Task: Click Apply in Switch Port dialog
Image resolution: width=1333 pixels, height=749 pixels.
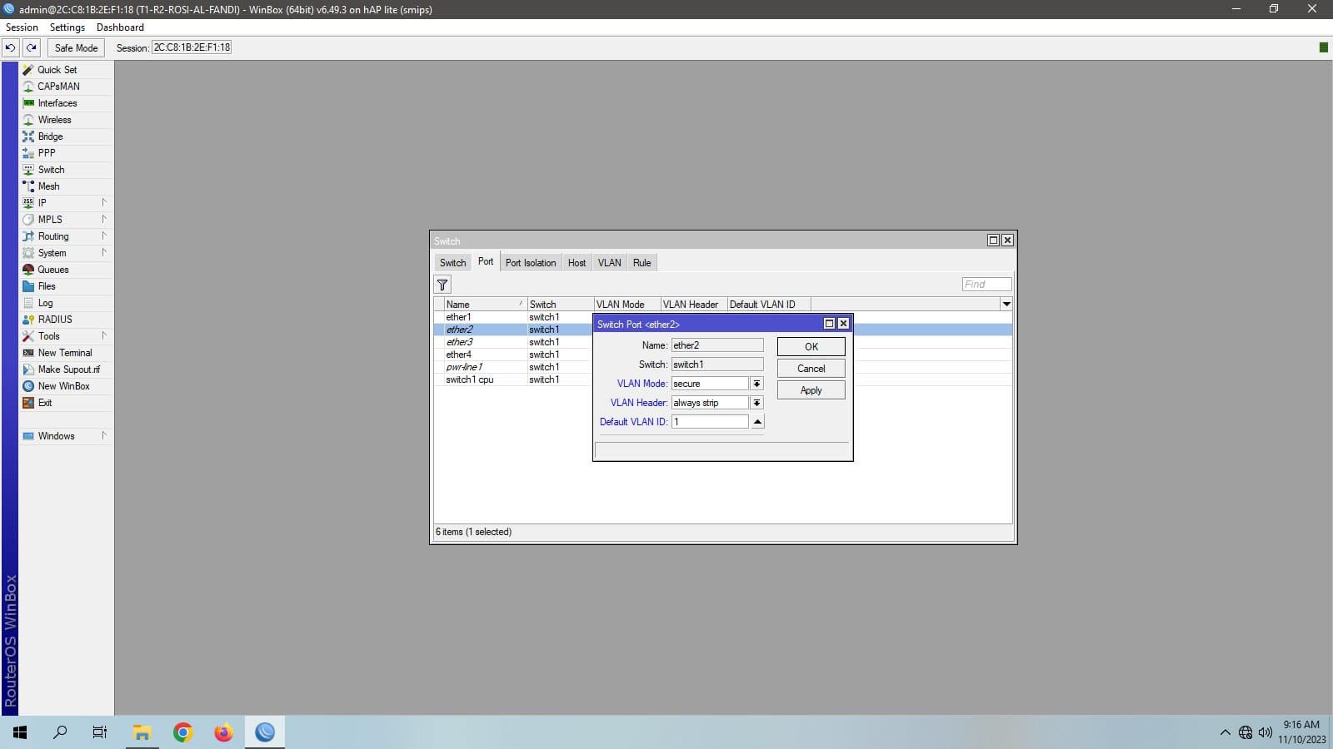Action: (811, 390)
